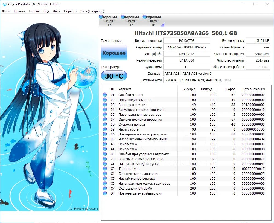Screen dimensions: 274x223
Task: Click the 30 °C temperature button
Action: click(x=114, y=76)
